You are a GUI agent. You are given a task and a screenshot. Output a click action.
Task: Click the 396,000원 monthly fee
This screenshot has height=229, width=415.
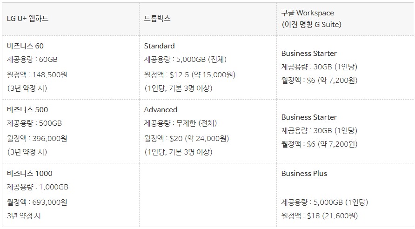[x=52, y=138]
